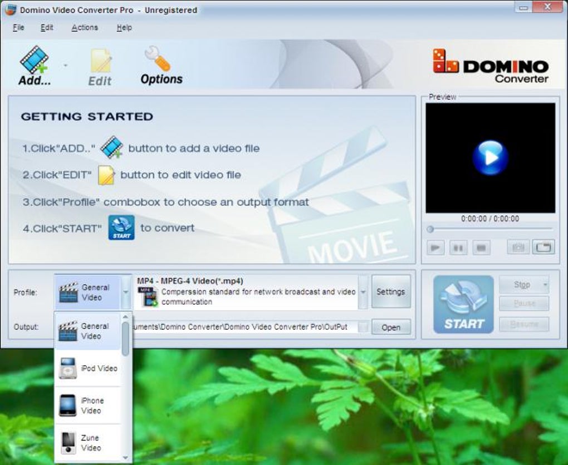Open the Actions menu
Viewport: 568px width, 465px height.
click(85, 27)
